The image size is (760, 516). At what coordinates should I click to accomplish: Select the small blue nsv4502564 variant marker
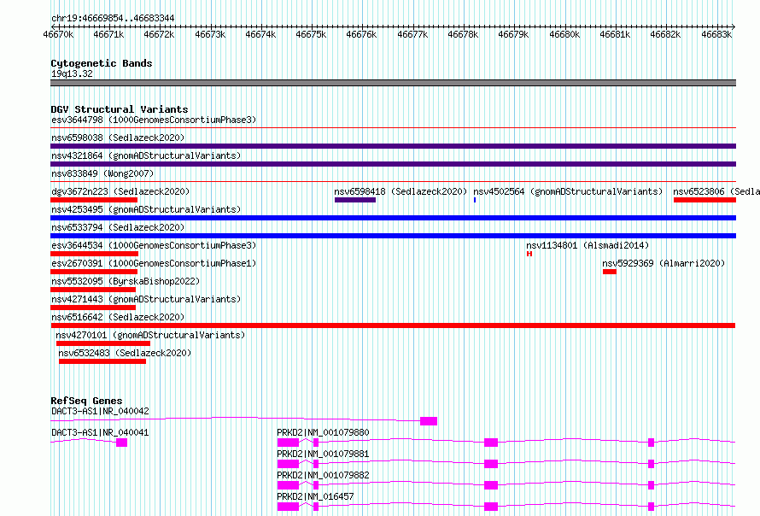point(475,200)
